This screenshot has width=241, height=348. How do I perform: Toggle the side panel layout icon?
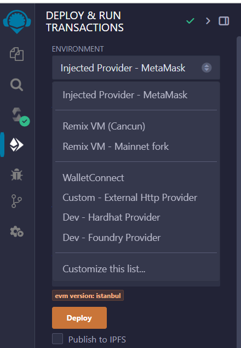coord(223,21)
